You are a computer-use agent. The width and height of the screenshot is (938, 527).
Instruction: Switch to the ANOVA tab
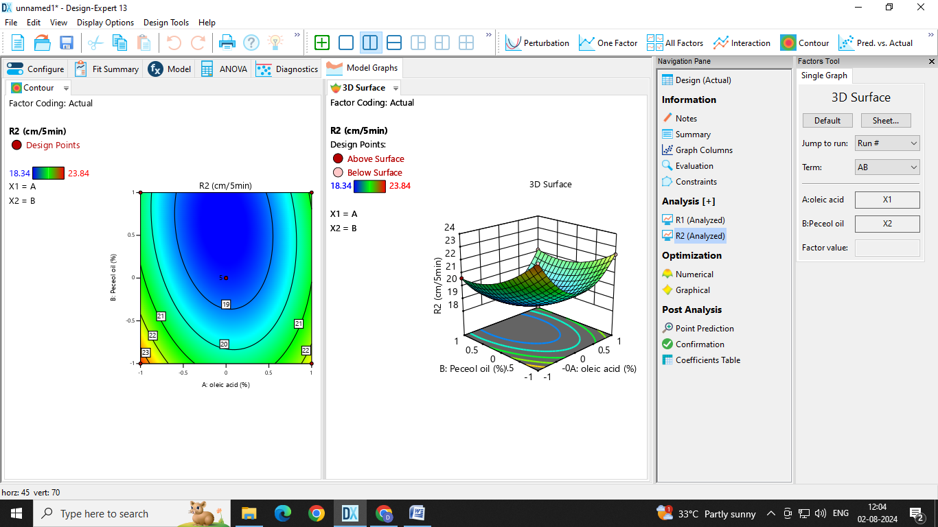225,69
